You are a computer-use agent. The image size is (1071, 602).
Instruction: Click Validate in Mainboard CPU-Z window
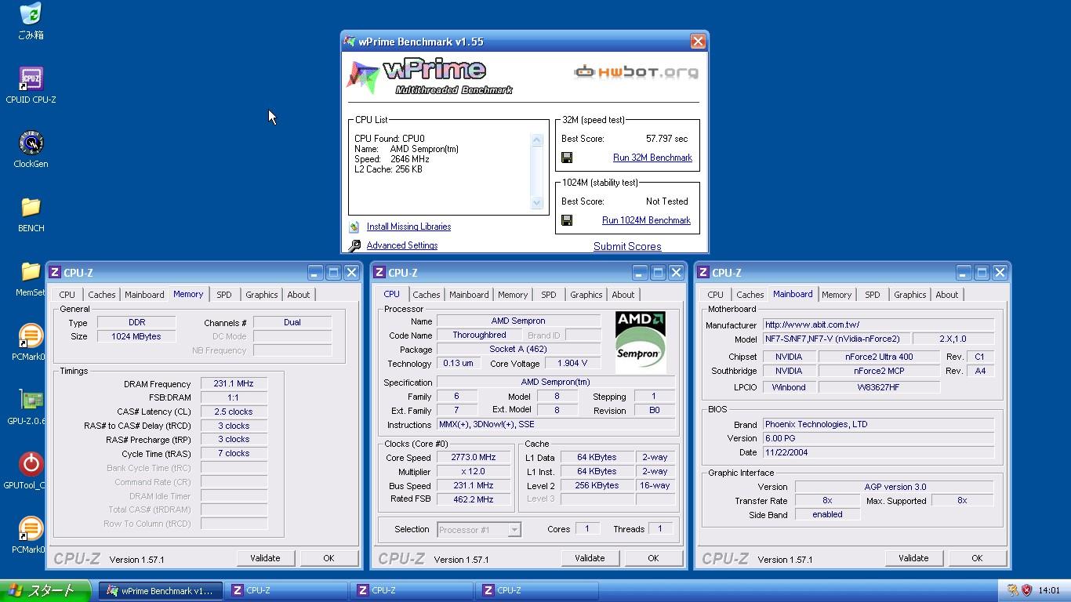pyautogui.click(x=913, y=558)
